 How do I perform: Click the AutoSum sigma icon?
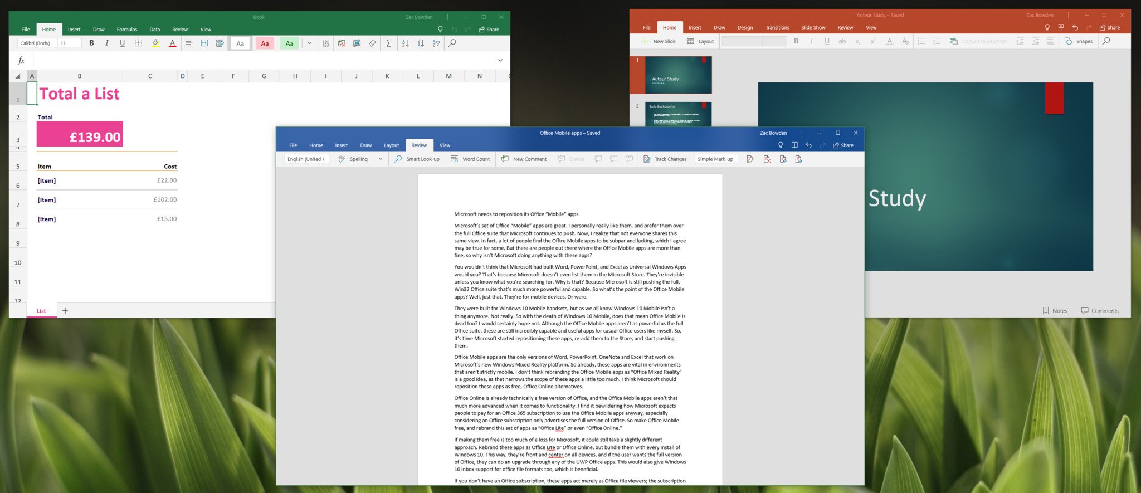point(388,43)
